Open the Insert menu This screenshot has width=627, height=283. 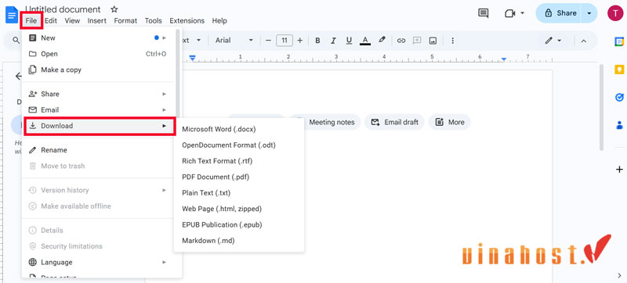click(97, 21)
